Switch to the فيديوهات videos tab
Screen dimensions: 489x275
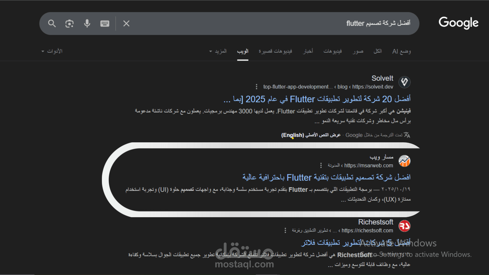pos(333,51)
